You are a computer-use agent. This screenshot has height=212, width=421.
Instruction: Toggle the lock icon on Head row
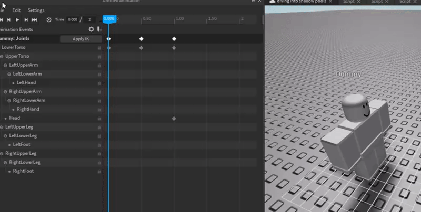click(x=99, y=118)
